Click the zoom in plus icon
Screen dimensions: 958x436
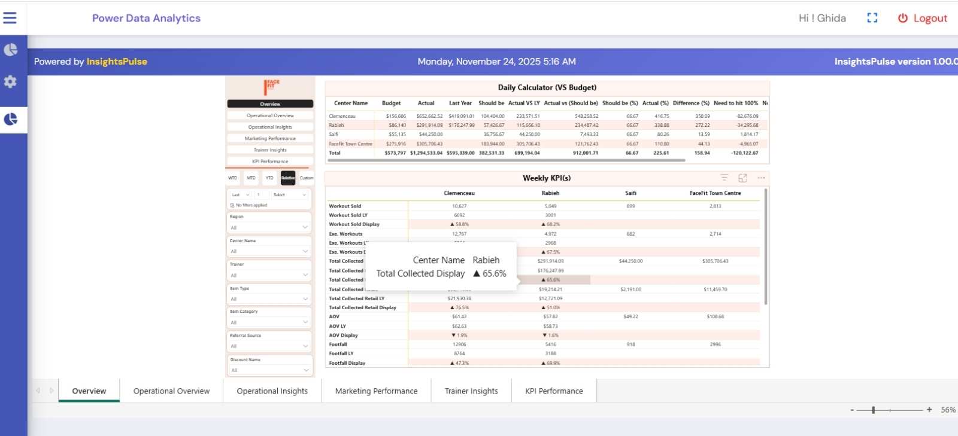929,410
